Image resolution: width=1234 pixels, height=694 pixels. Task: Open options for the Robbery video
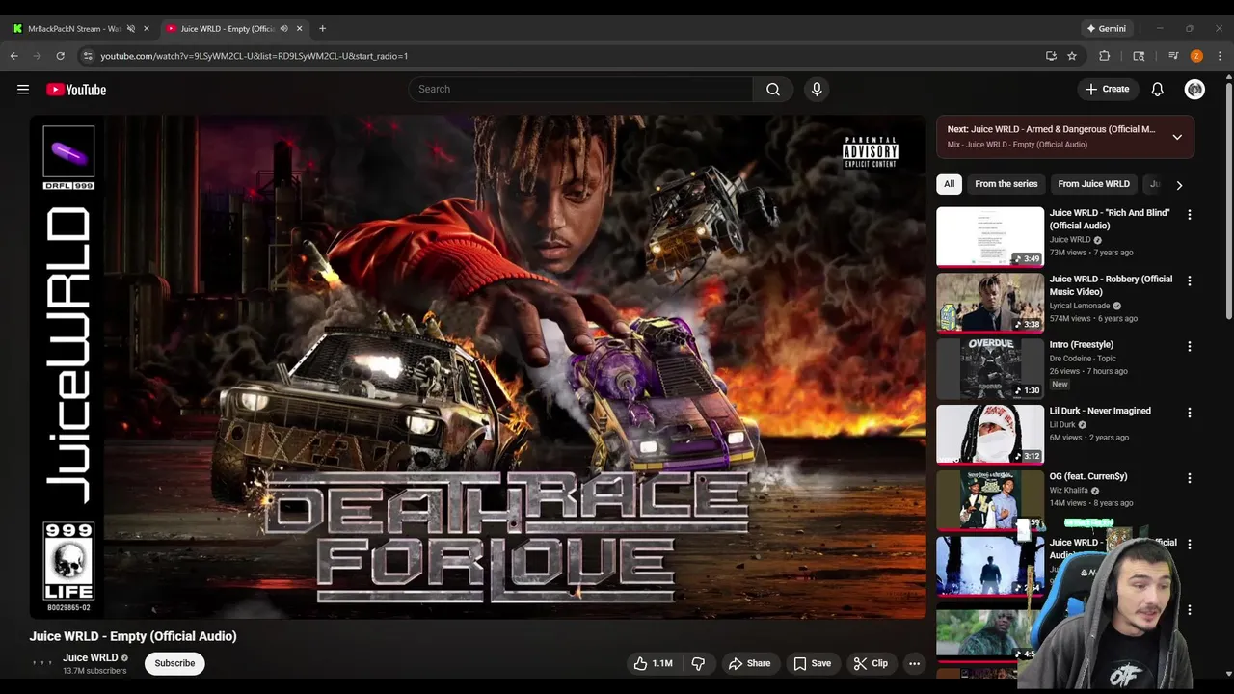1189,280
